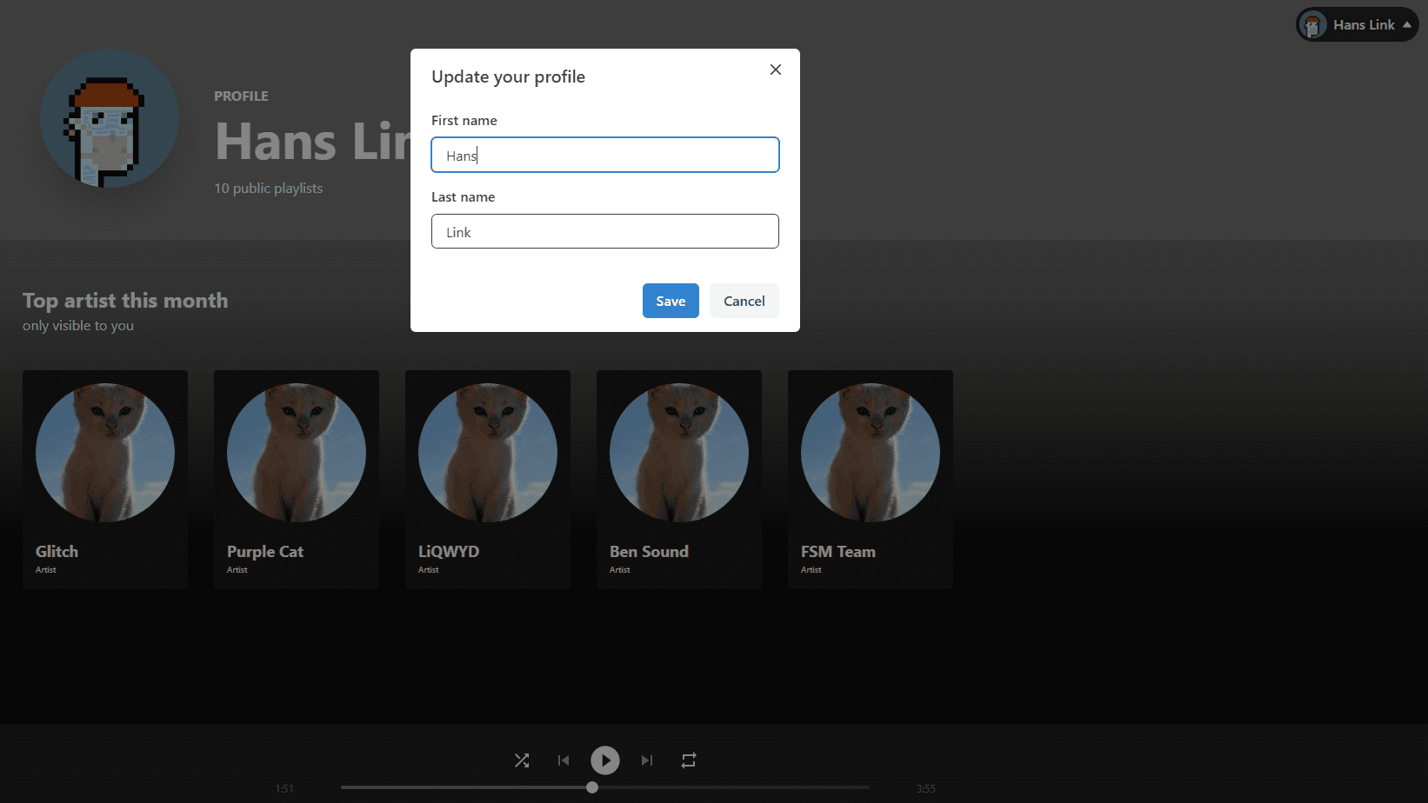The width and height of the screenshot is (1428, 803).
Task: Click the 10 public playlists text
Action: [269, 189]
